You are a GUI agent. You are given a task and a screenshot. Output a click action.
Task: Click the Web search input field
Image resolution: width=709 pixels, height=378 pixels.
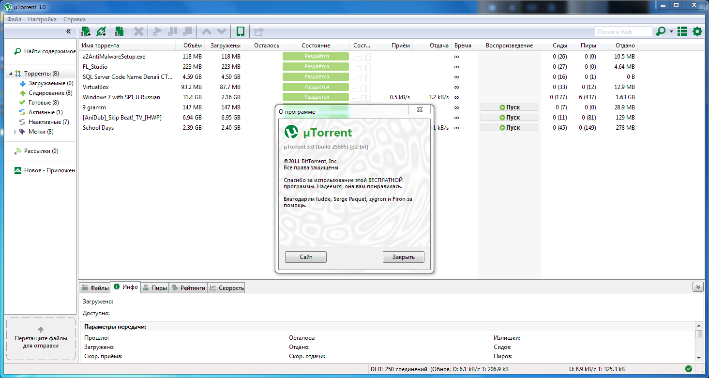pyautogui.click(x=623, y=32)
